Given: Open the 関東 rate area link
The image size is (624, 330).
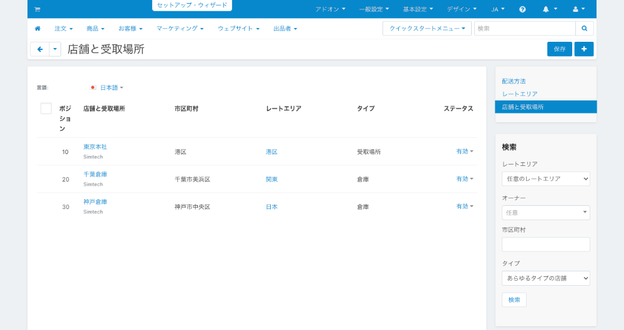Looking at the screenshot, I should pyautogui.click(x=272, y=179).
